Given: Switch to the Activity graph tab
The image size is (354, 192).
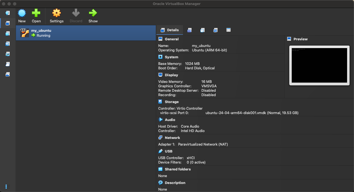Looking at the screenshot, I should click(215, 30).
